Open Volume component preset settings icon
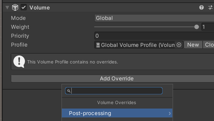Viewport: 214px width, 121px height. point(210,7)
